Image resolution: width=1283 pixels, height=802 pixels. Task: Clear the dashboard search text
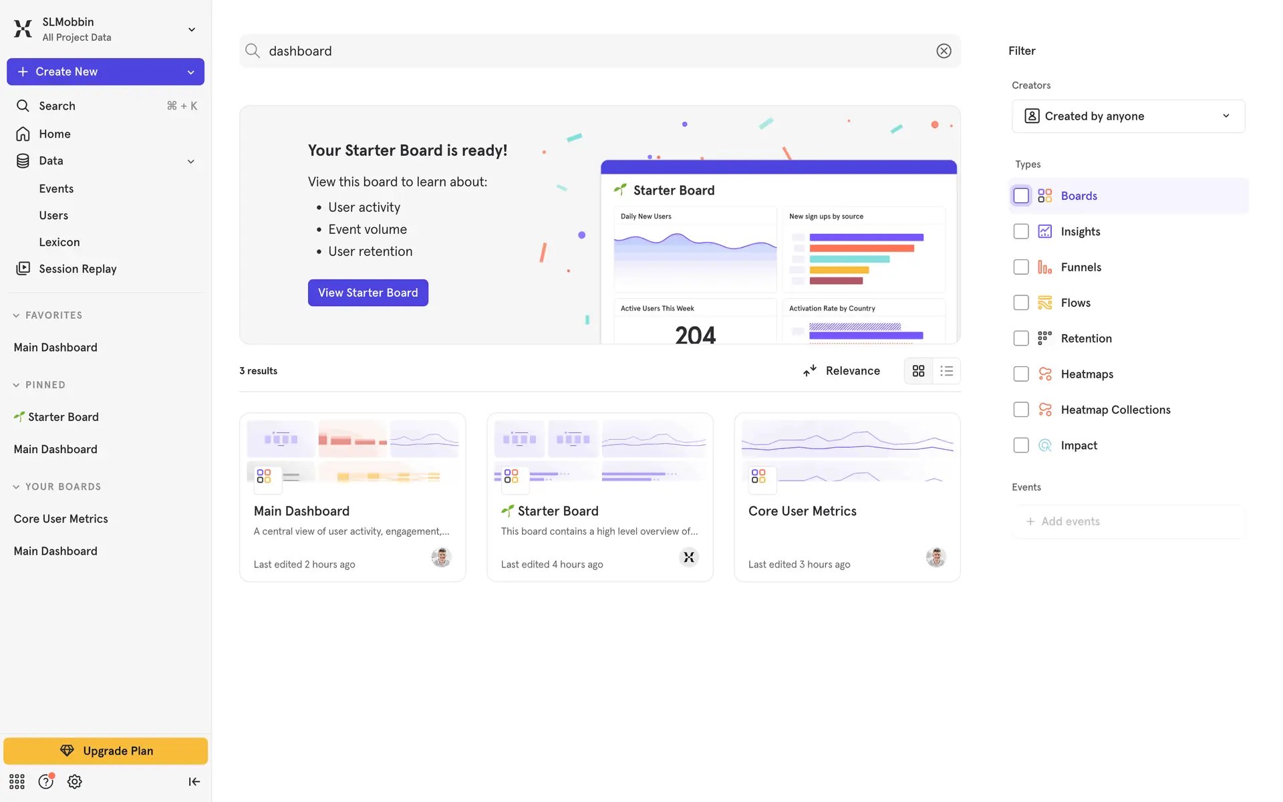(x=944, y=51)
